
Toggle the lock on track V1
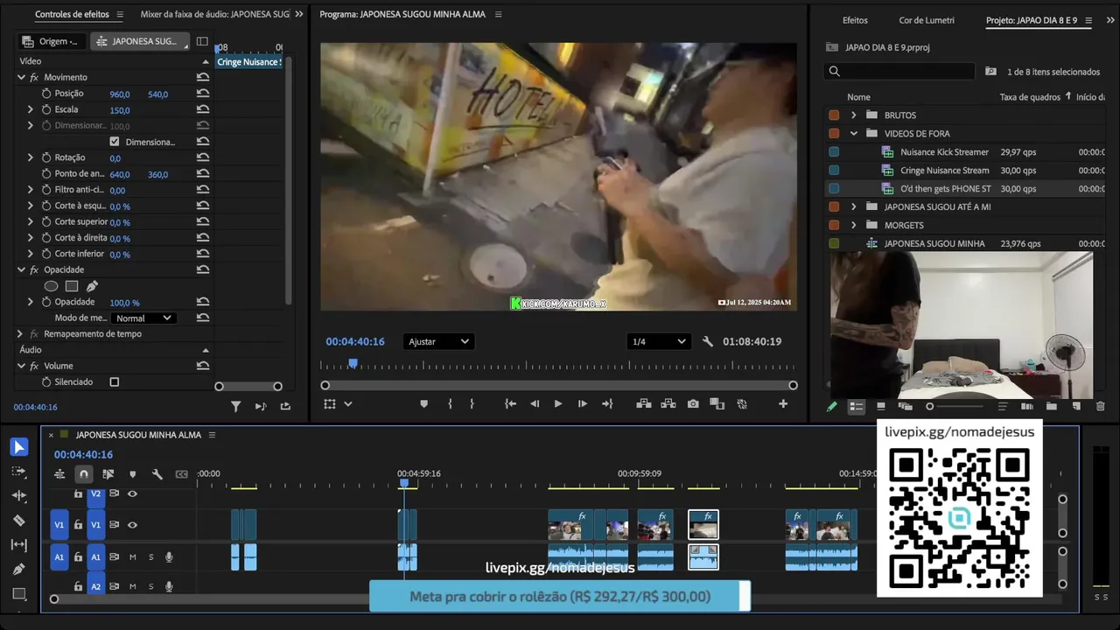pos(78,525)
